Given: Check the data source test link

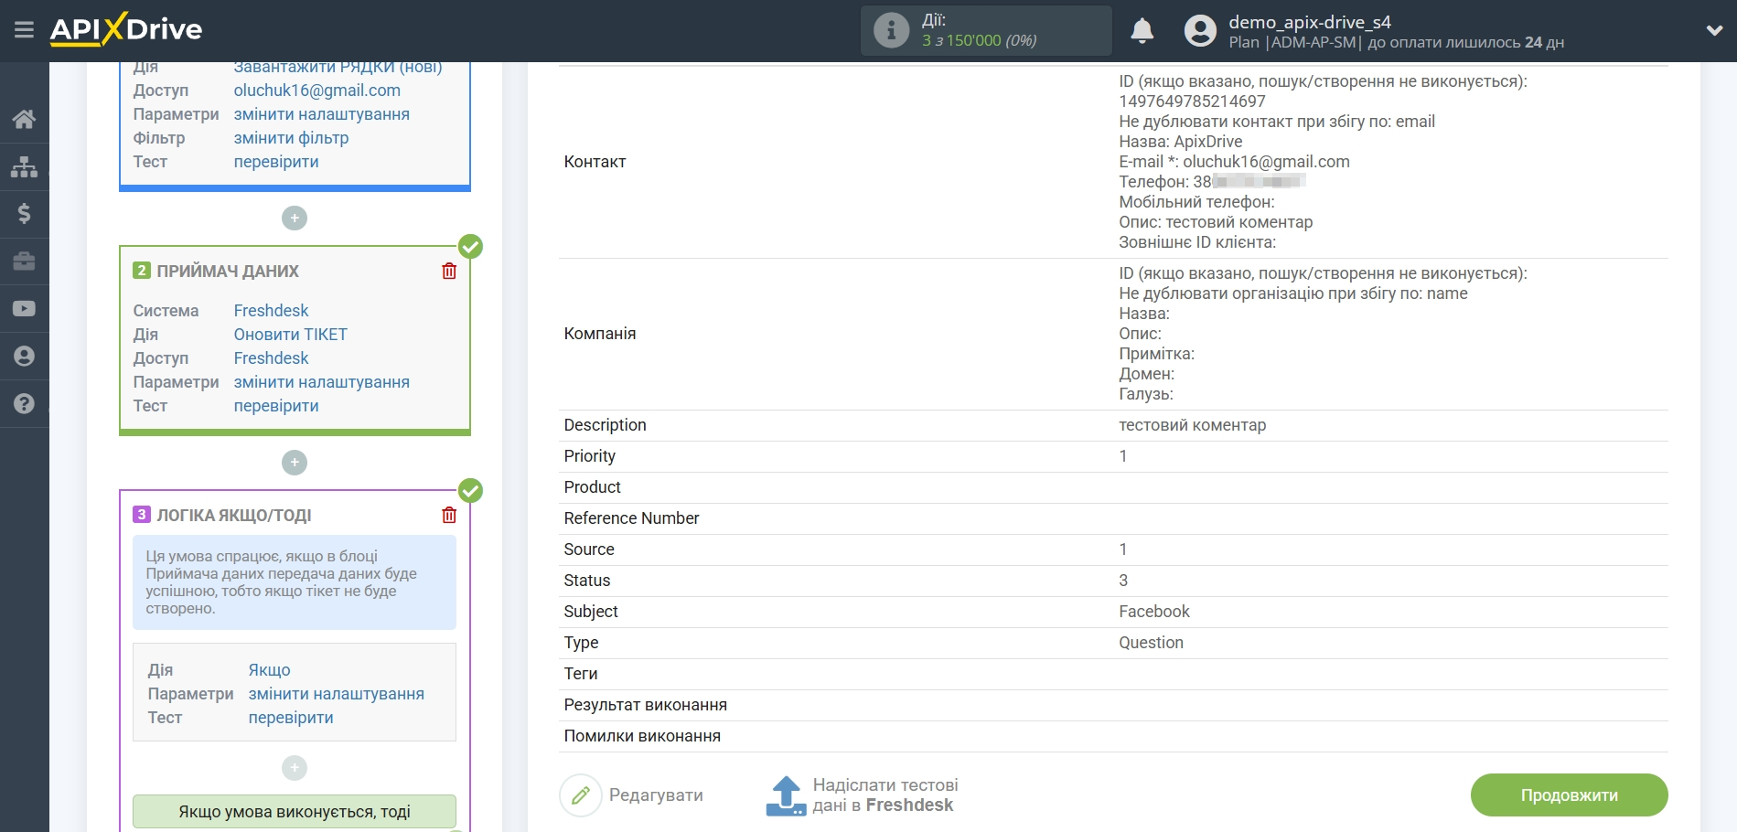Looking at the screenshot, I should (276, 162).
